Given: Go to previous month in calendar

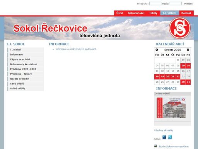Looking at the screenshot, I should click(x=157, y=50).
